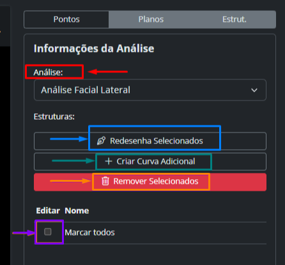
Task: Click the red Remover Selecionados button
Action: click(x=150, y=182)
